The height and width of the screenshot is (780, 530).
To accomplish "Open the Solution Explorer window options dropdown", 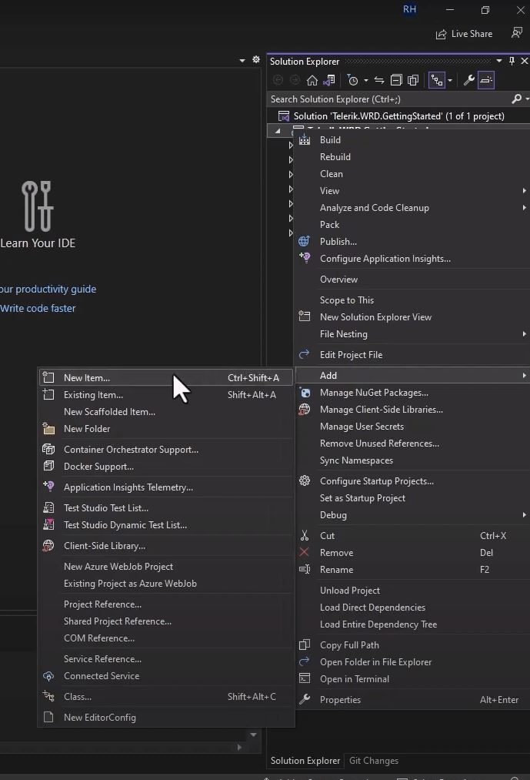I will (x=499, y=61).
